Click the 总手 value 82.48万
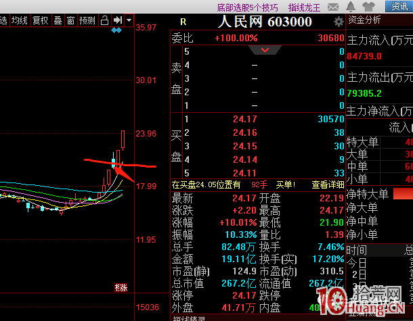 238,247
